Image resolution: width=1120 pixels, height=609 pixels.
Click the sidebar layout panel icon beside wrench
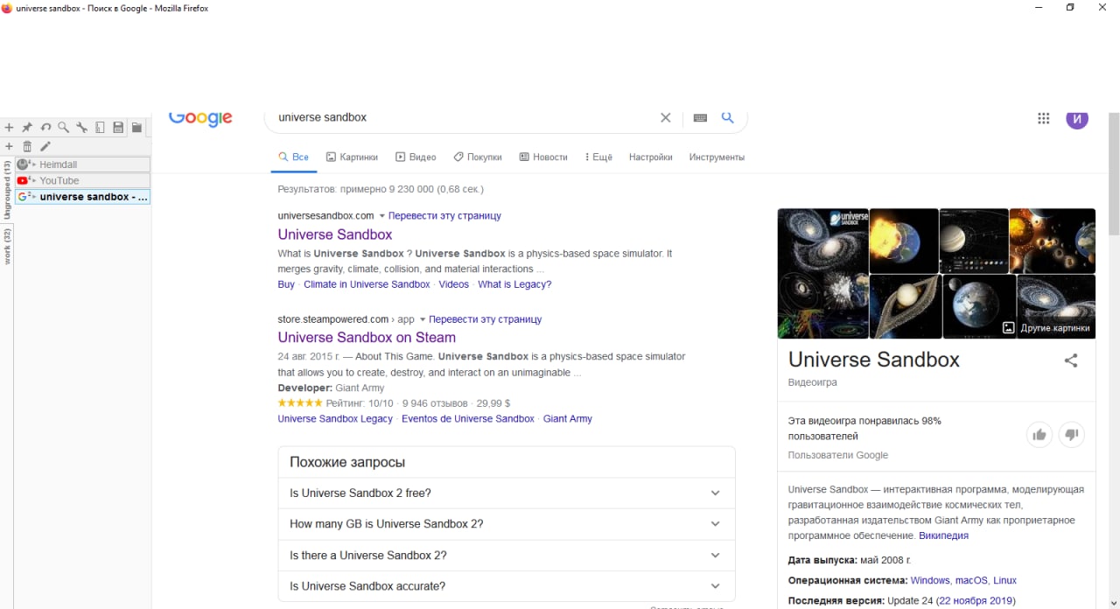point(100,128)
